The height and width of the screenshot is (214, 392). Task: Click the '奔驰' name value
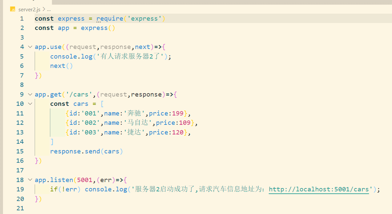[x=134, y=113]
